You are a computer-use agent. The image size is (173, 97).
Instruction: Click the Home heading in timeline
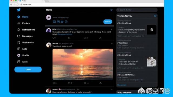pos(49,10)
